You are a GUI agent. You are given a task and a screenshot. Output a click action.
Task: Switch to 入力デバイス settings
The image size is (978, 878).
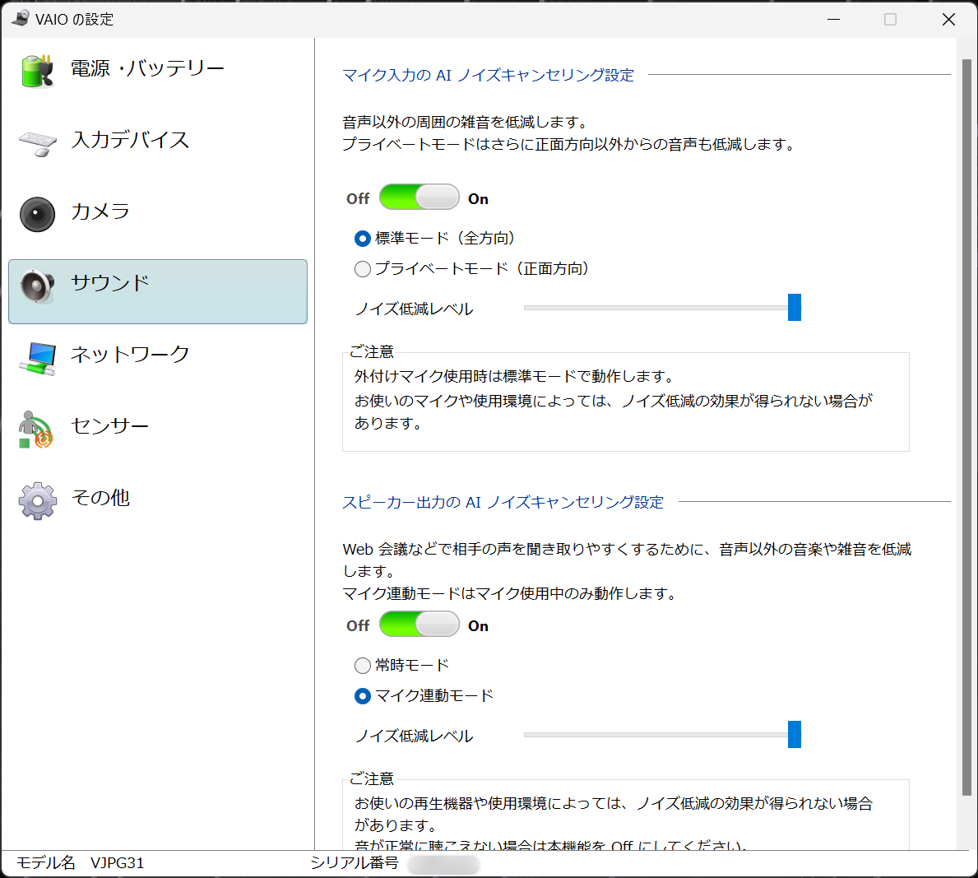tap(130, 140)
